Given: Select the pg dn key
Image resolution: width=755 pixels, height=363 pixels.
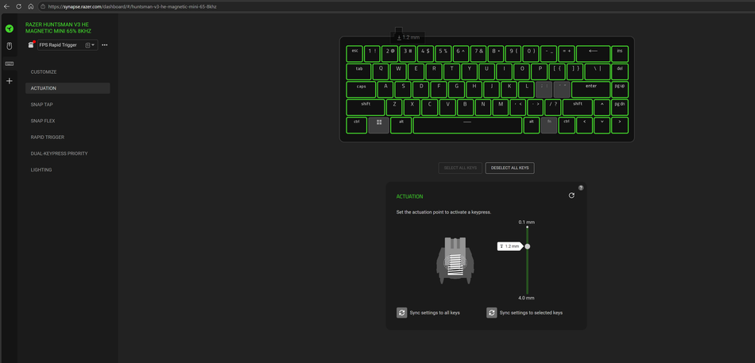Looking at the screenshot, I should click(620, 107).
